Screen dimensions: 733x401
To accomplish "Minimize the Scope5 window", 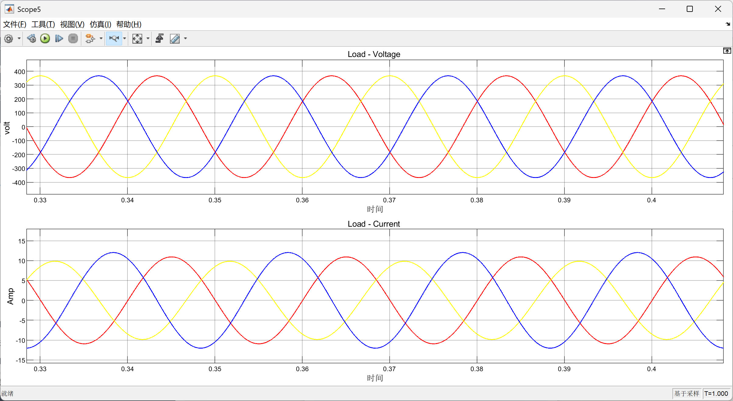I will tap(662, 9).
